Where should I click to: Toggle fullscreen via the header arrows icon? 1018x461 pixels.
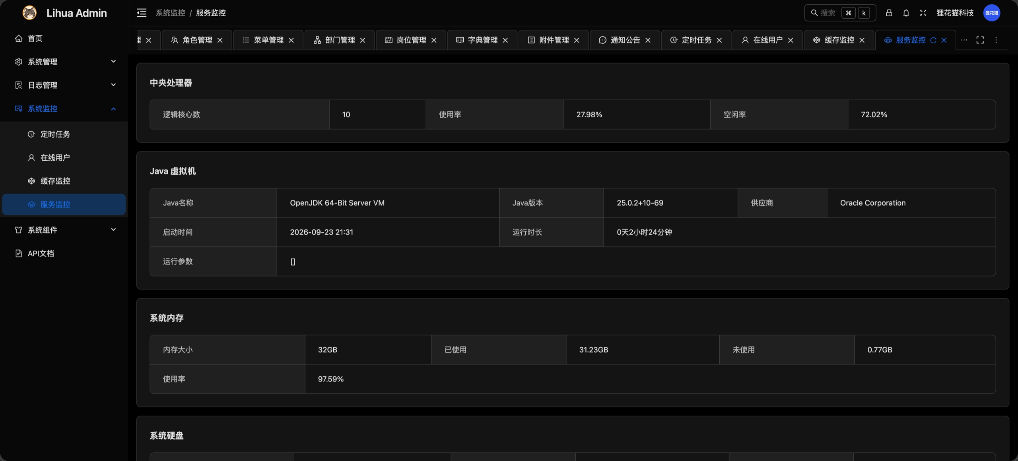tap(923, 13)
